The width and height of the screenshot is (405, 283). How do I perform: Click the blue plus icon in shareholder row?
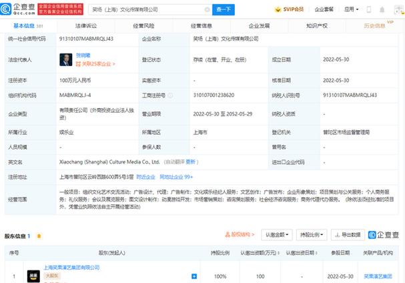pos(194,276)
